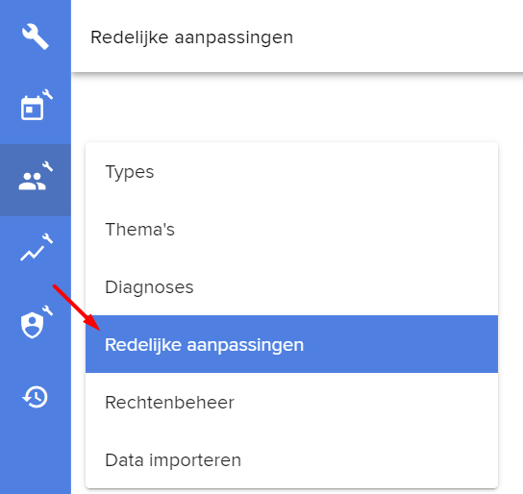Select the Types menu item
523x494 pixels.
coord(291,172)
